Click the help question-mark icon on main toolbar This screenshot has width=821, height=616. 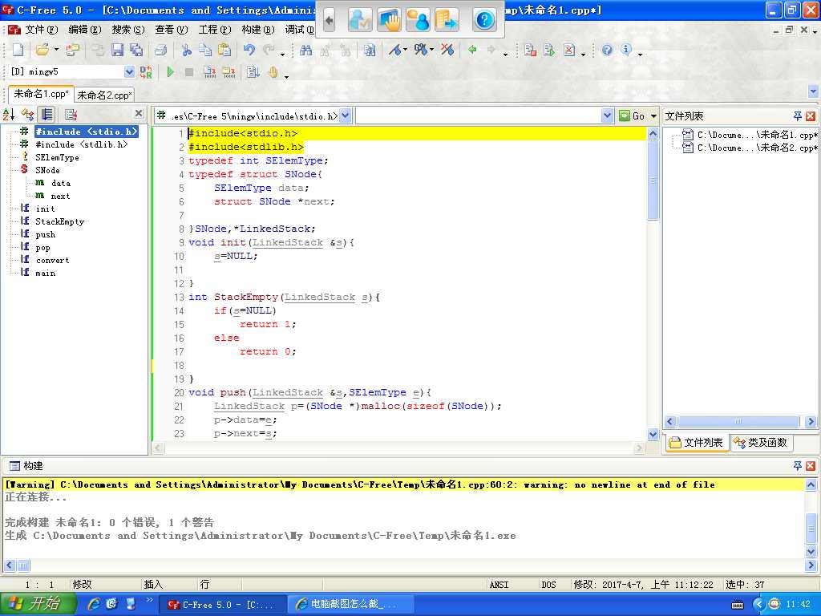pos(607,50)
